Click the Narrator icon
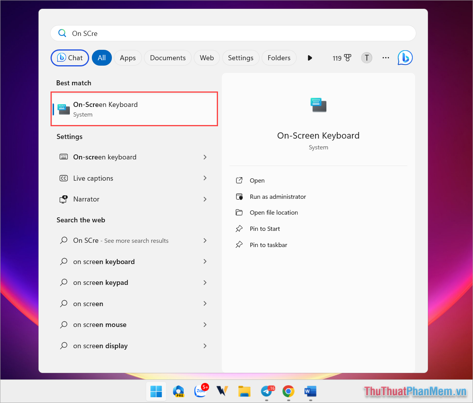 (64, 199)
